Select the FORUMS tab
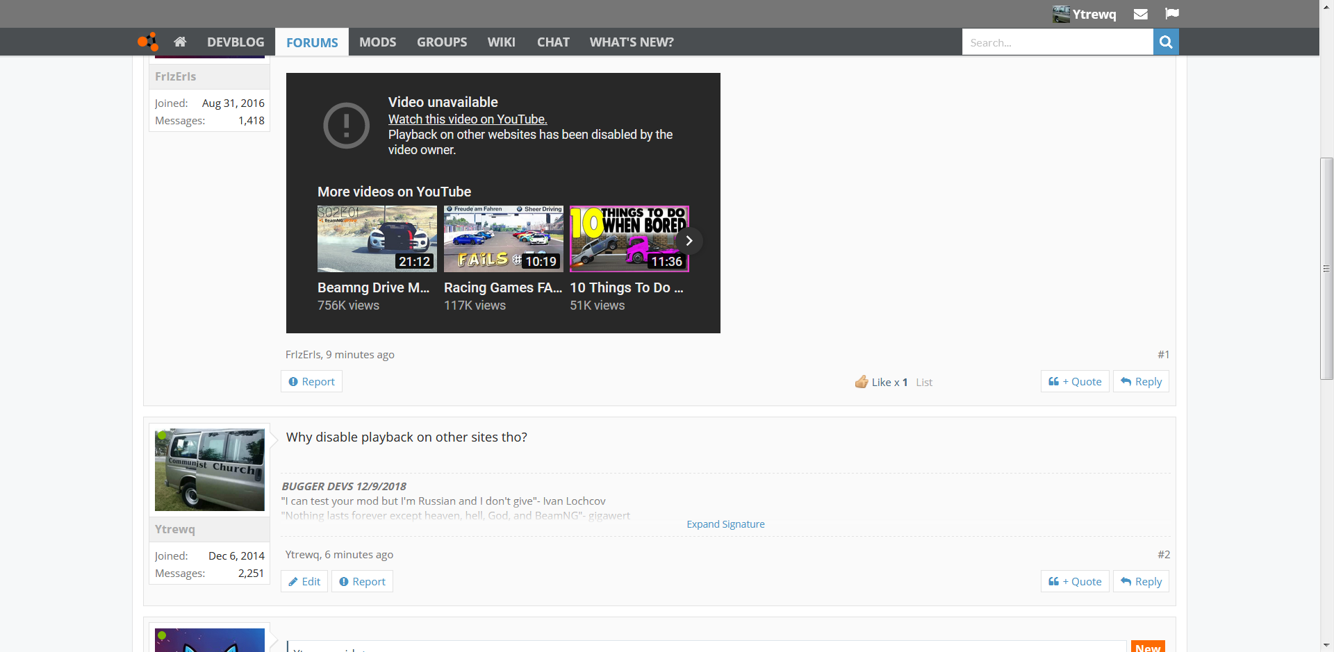 coord(312,42)
